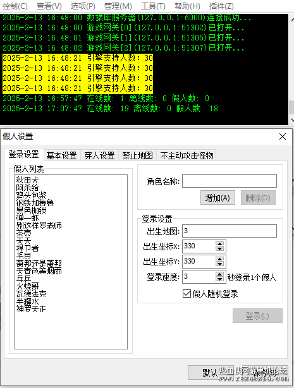Decrease the 出生坐标Y spinner value

219,264
